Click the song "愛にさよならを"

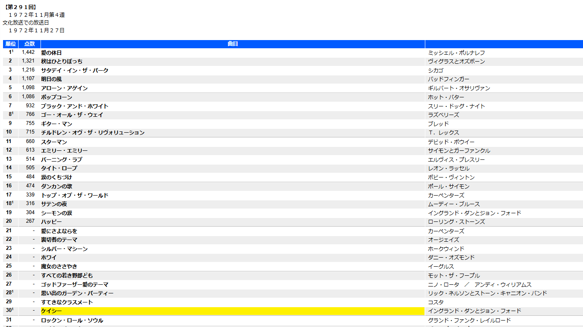point(59,231)
